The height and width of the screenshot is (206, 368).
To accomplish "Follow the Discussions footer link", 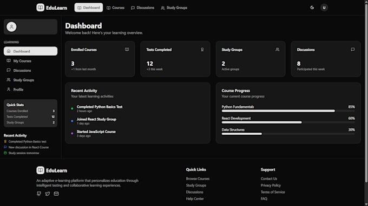I will pos(195,192).
